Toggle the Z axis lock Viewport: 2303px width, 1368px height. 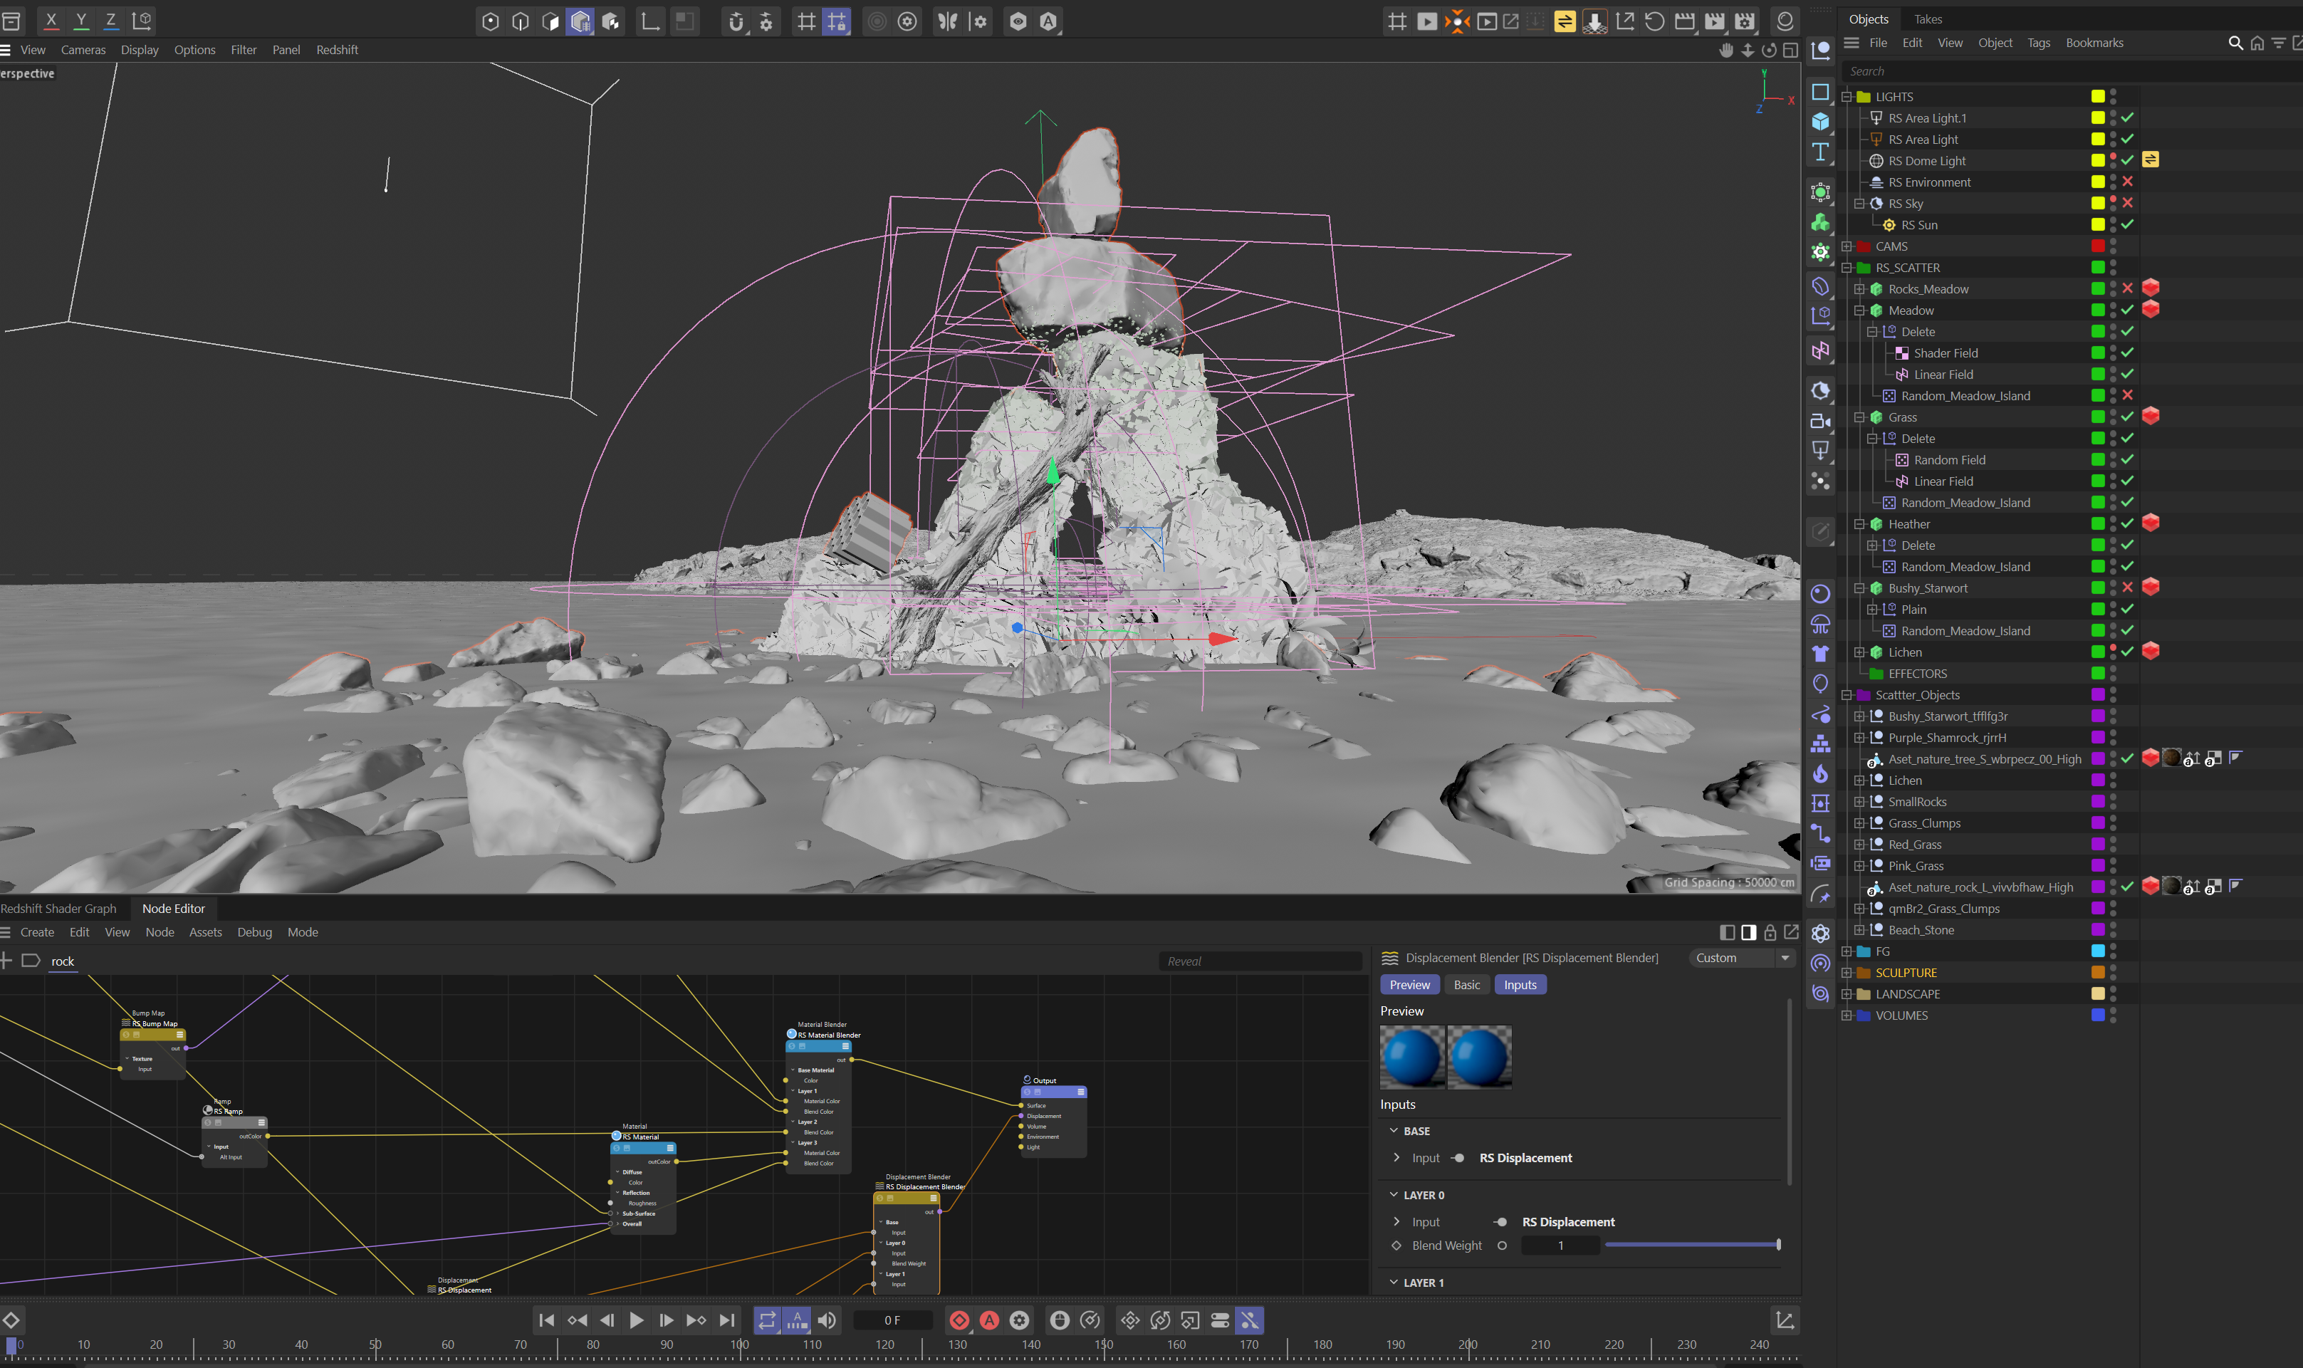(110, 20)
